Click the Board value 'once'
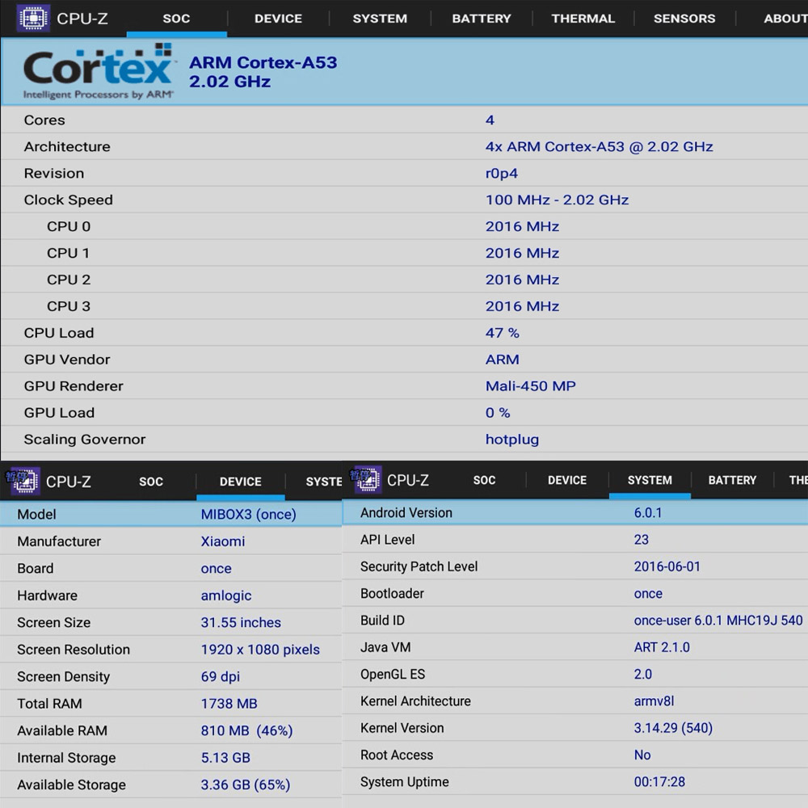This screenshot has width=808, height=808. pos(216,568)
